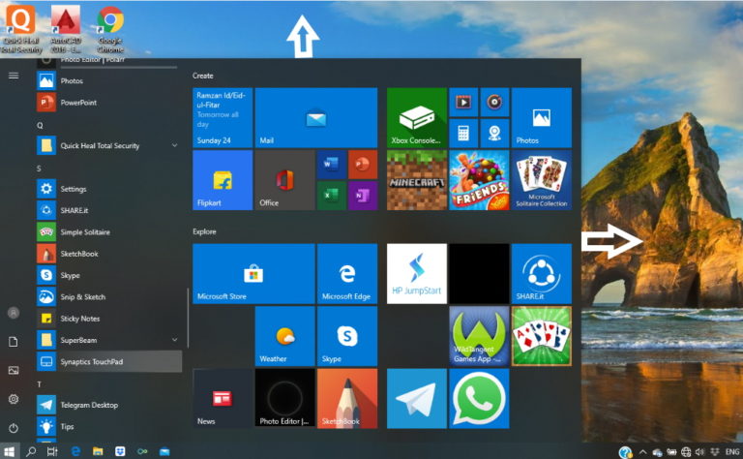Open Synaptics TouchPad entry
Screen dimensions: 743x459
[x=108, y=362]
